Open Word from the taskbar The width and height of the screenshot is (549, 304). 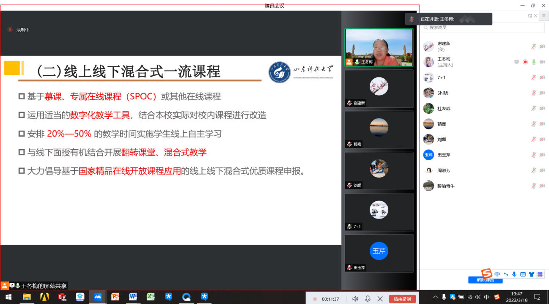tap(133, 297)
